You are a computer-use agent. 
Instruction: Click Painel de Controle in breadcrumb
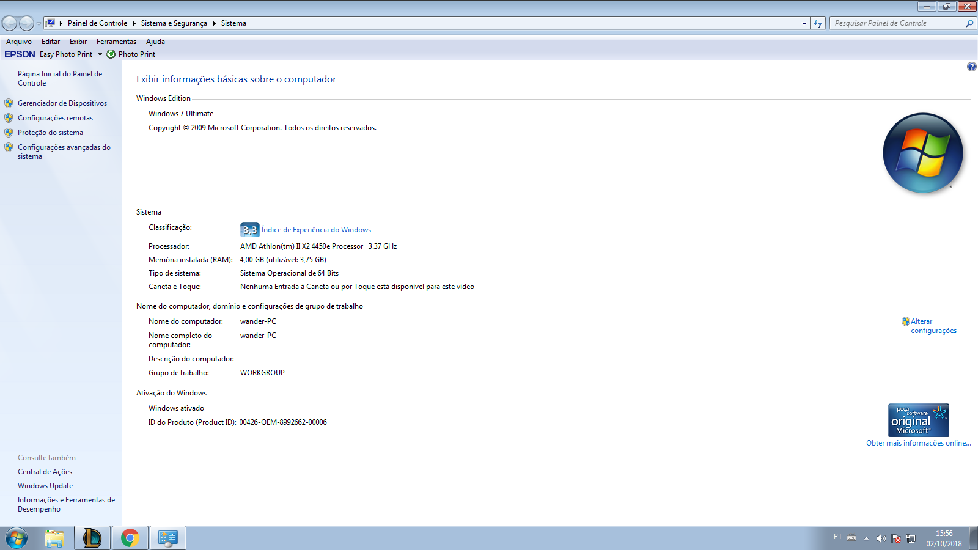(97, 23)
